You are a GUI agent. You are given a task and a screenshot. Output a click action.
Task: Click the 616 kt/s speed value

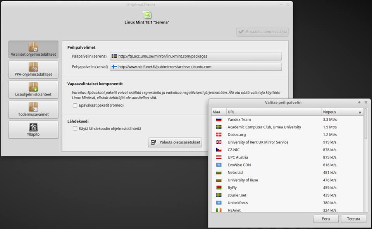(x=329, y=165)
